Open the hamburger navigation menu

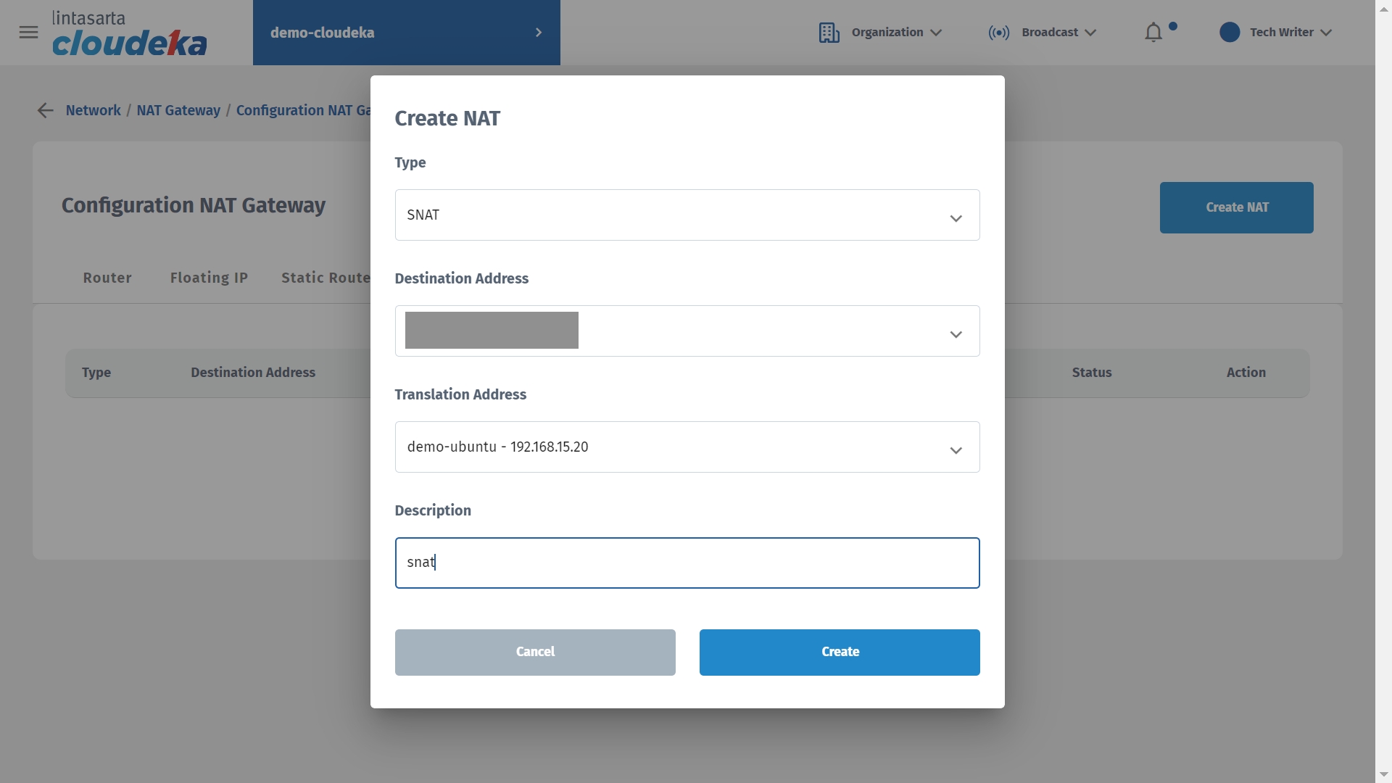point(28,32)
